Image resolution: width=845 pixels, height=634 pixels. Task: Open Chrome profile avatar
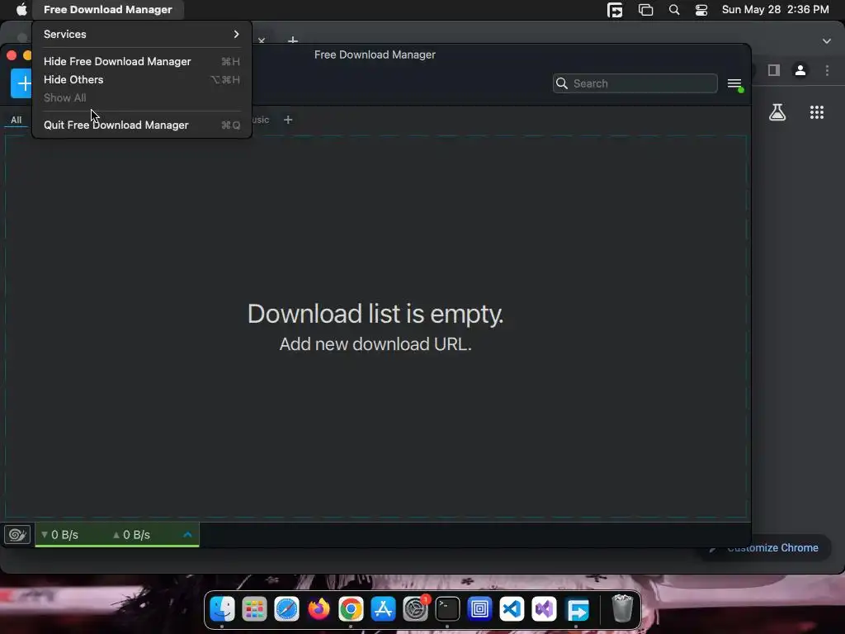click(x=800, y=70)
